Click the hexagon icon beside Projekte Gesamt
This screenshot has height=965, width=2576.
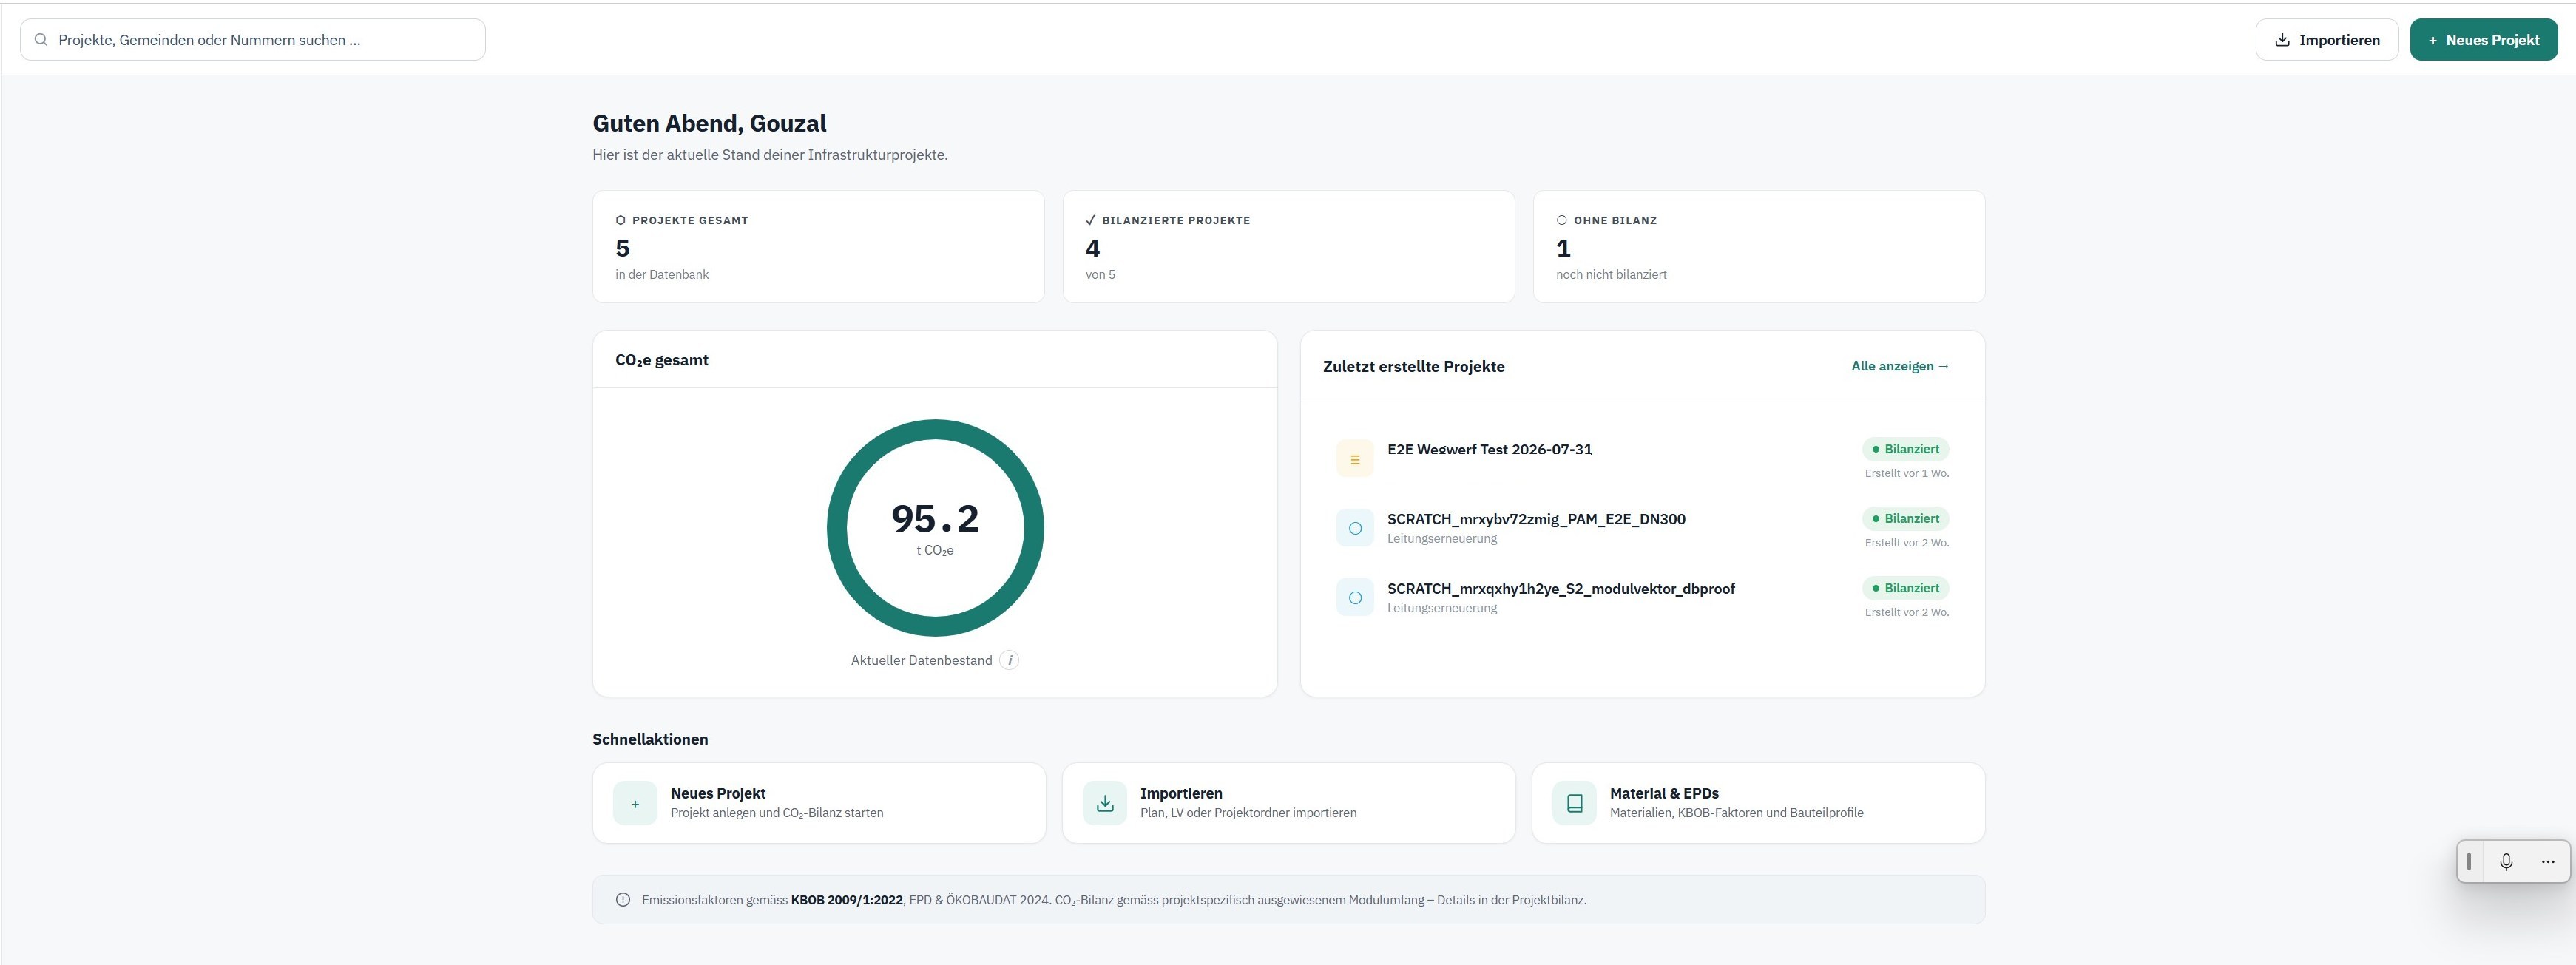[621, 220]
